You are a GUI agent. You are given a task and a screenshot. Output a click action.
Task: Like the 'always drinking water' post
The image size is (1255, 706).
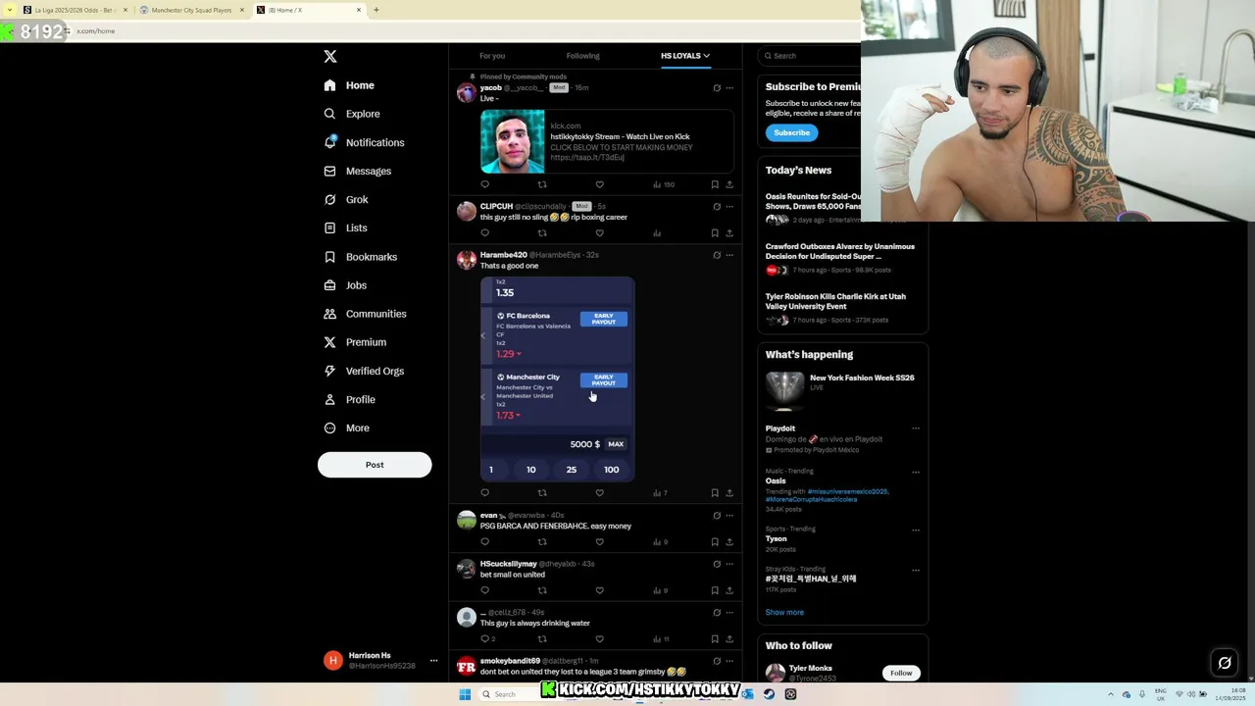point(599,639)
